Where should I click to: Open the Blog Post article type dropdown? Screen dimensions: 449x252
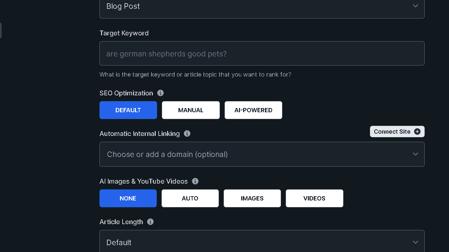coord(262,6)
